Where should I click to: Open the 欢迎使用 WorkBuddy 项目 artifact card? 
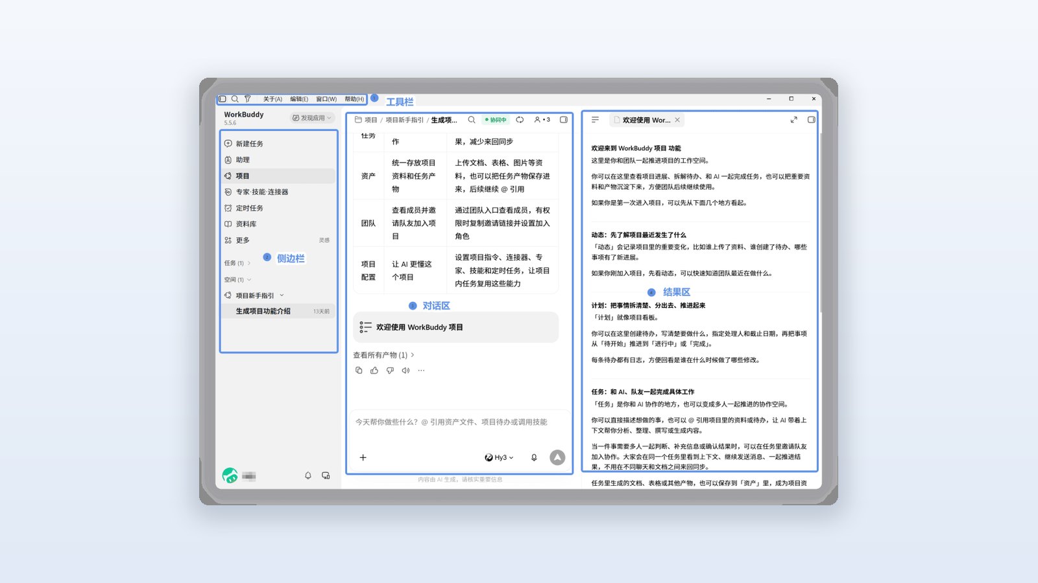point(456,327)
